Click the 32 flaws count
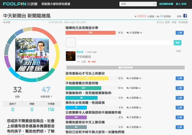The width and height of the screenshot is (192, 135). [x=17, y=90]
